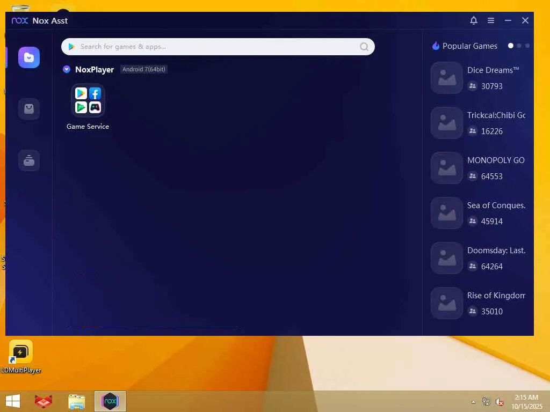Image resolution: width=550 pixels, height=412 pixels.
Task: Click the muted volume tray icon
Action: 499,402
